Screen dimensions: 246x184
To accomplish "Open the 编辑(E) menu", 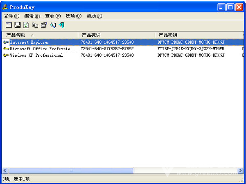I will 32,16.
